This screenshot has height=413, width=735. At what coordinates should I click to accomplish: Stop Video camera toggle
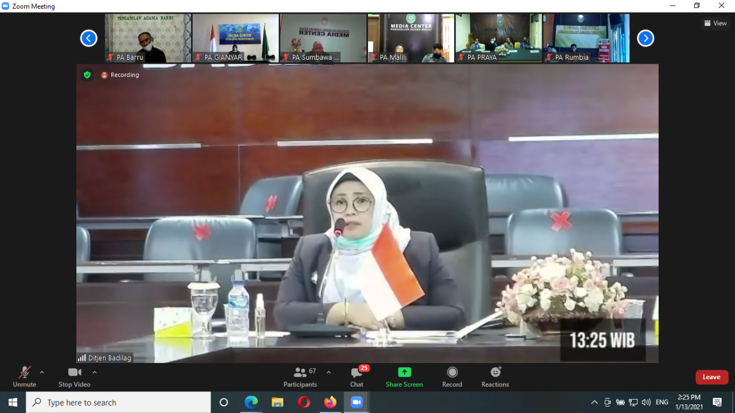tap(74, 377)
